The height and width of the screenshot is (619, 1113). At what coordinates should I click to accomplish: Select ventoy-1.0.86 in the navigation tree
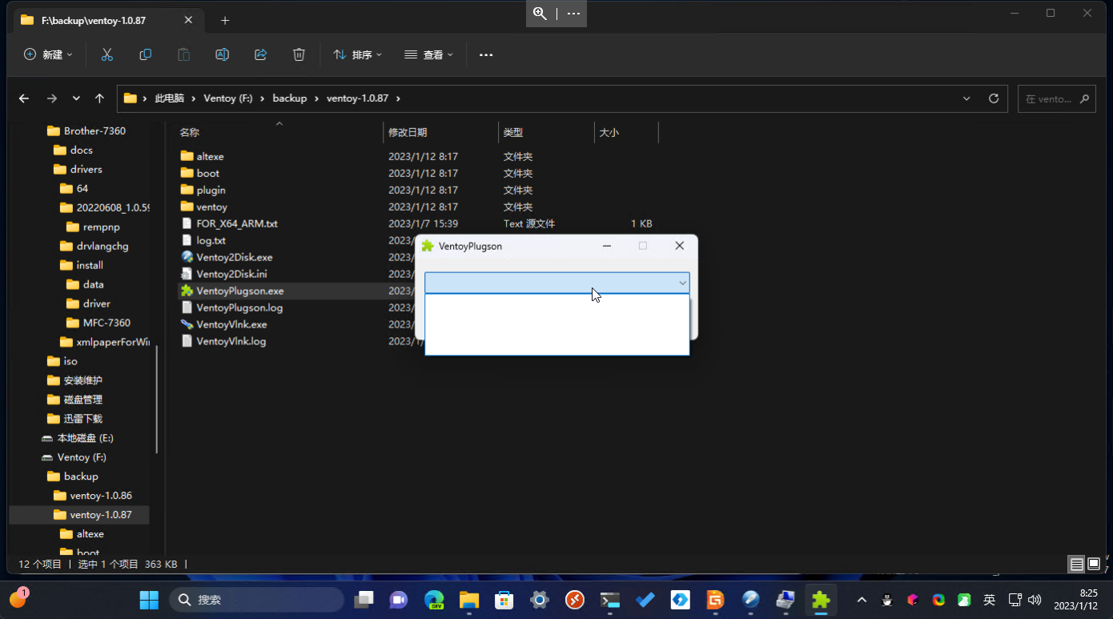pos(101,496)
